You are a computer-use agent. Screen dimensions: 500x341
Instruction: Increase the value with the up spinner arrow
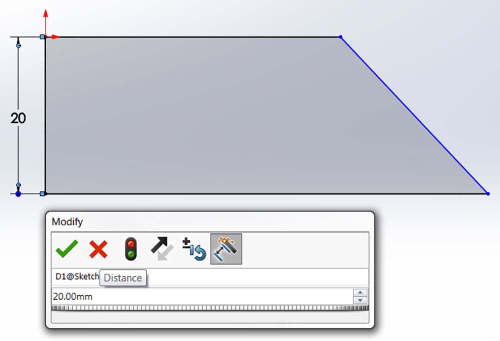click(360, 292)
